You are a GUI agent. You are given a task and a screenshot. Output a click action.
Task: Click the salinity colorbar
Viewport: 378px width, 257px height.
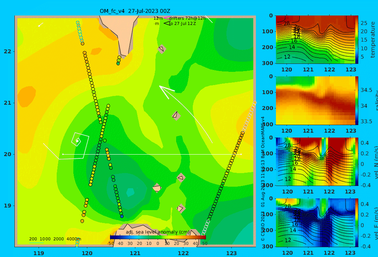coord(357,101)
